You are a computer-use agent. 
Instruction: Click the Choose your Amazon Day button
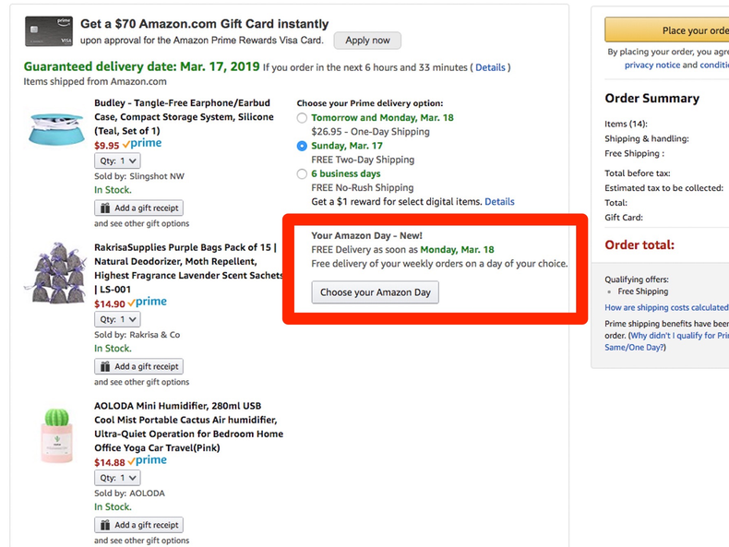pyautogui.click(x=375, y=292)
